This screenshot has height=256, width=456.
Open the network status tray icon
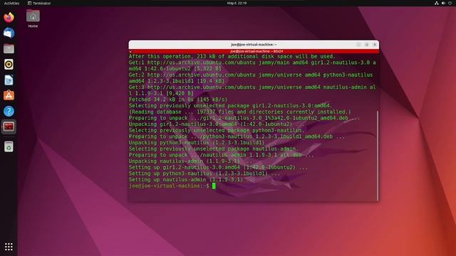pos(437,3)
